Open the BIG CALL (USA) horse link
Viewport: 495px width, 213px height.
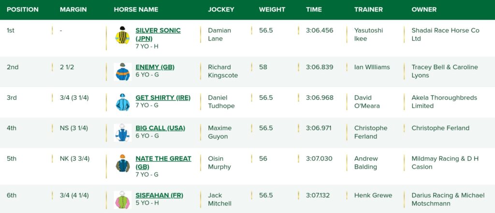click(x=160, y=128)
